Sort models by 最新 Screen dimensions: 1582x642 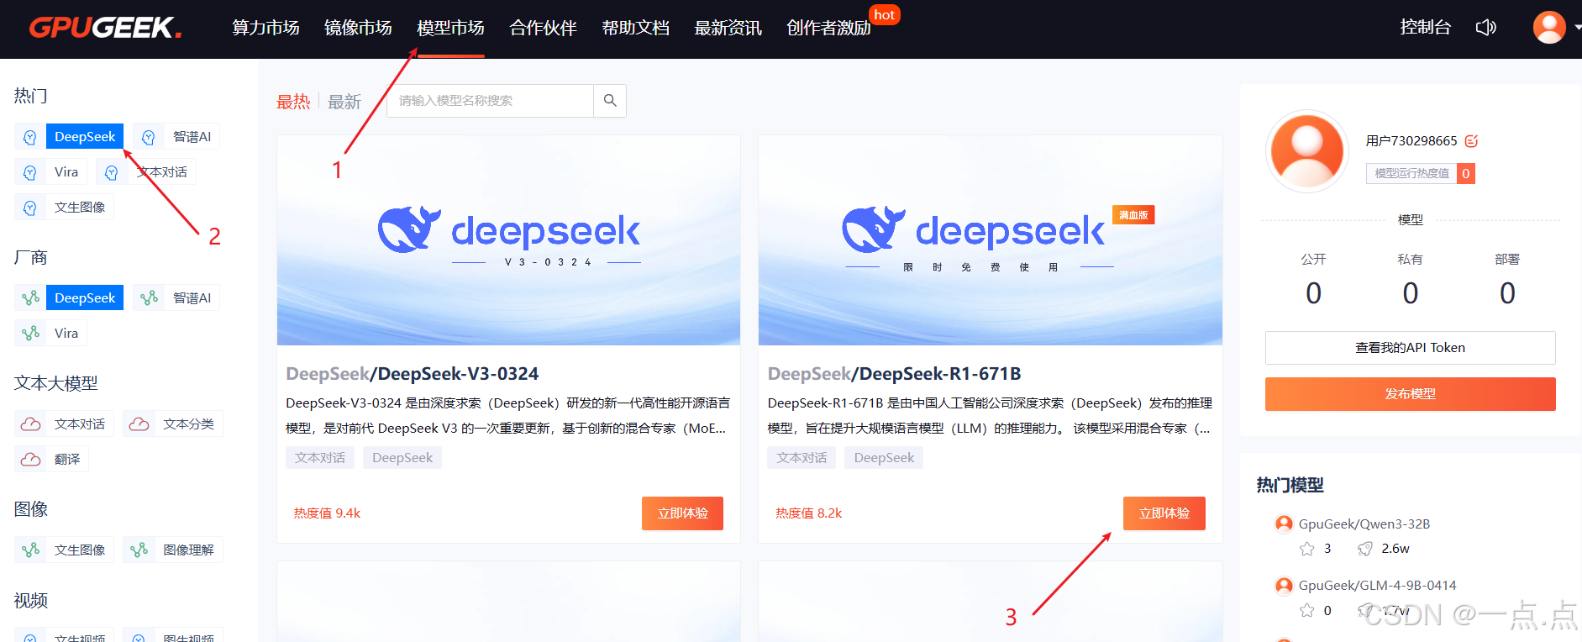tap(344, 102)
